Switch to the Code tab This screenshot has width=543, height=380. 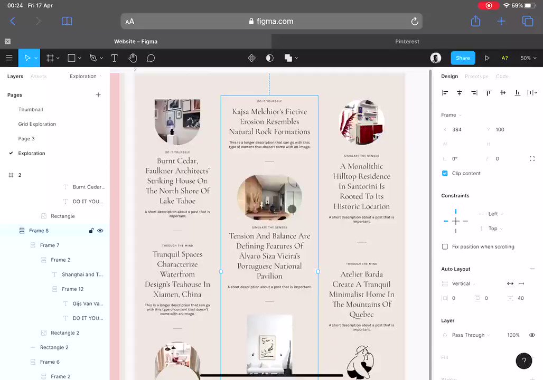502,76
